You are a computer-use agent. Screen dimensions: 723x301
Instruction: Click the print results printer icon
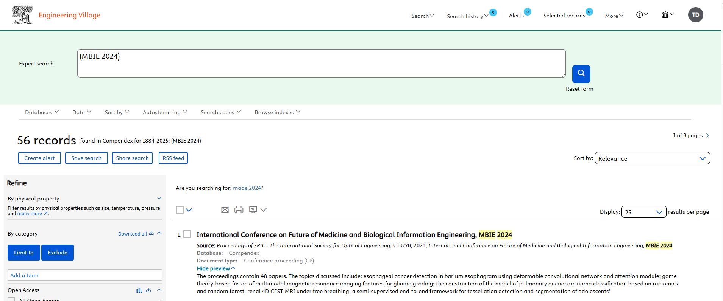[x=239, y=209]
